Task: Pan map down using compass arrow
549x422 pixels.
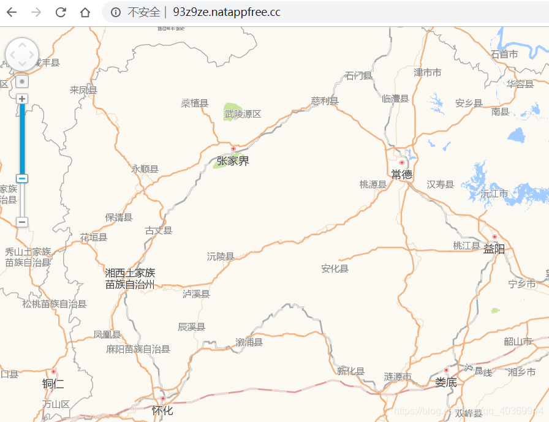Action: [x=22, y=64]
